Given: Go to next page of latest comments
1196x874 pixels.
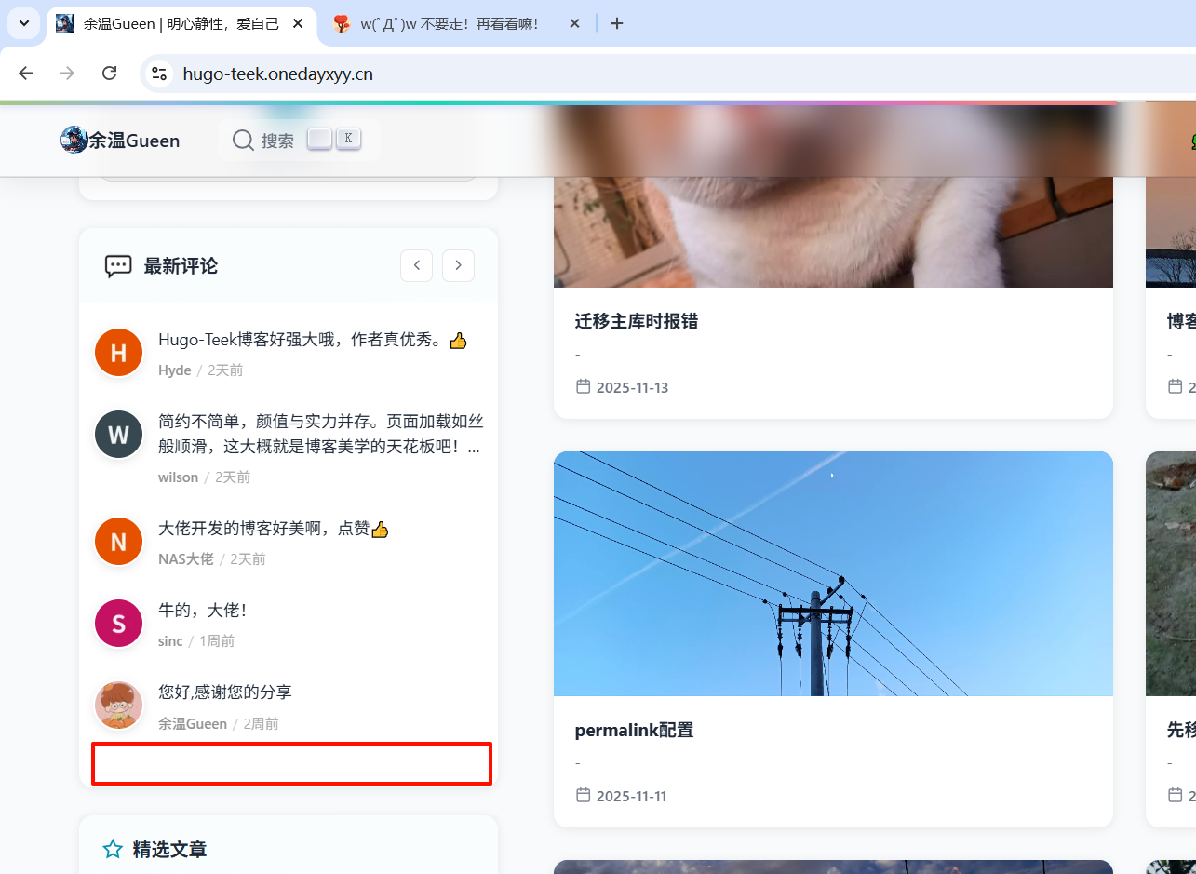Looking at the screenshot, I should (458, 265).
